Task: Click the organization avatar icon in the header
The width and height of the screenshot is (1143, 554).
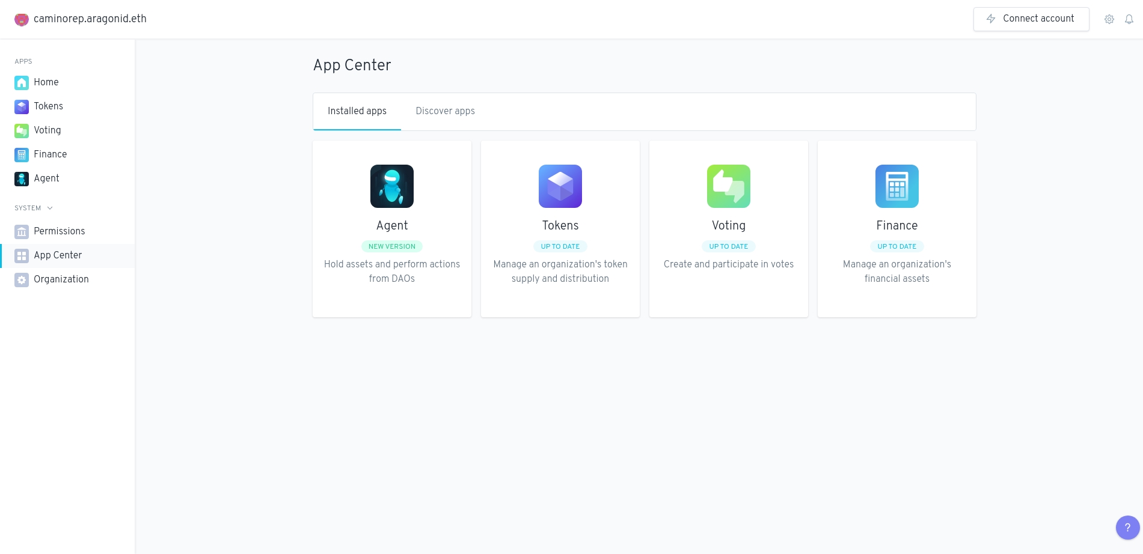Action: (x=22, y=19)
